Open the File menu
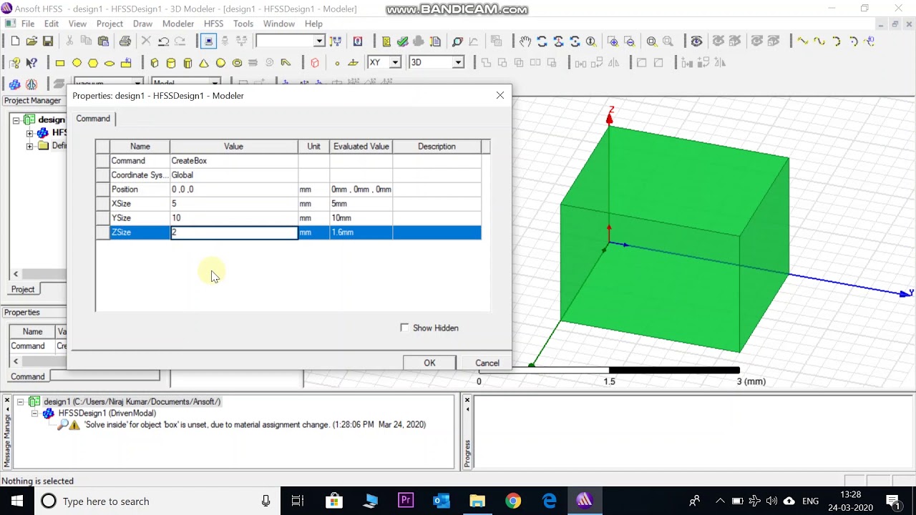 [x=28, y=24]
